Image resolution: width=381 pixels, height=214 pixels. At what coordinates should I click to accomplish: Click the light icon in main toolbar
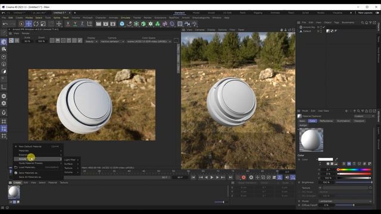(x=194, y=24)
